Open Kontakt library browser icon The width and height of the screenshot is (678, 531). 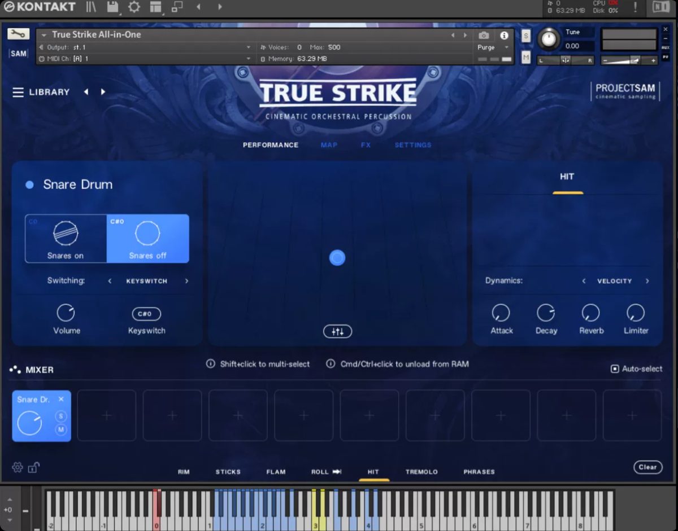point(91,7)
